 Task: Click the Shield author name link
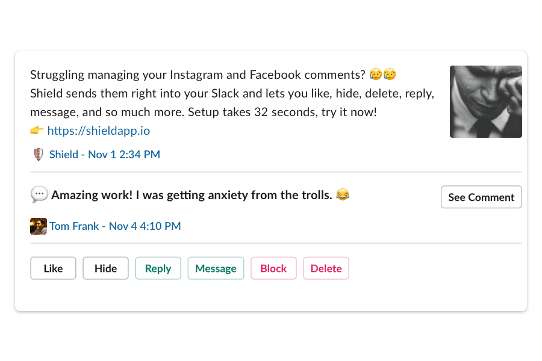[x=64, y=155]
